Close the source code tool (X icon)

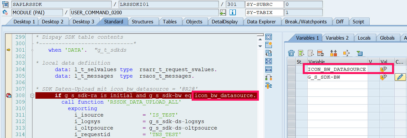[268, 37]
